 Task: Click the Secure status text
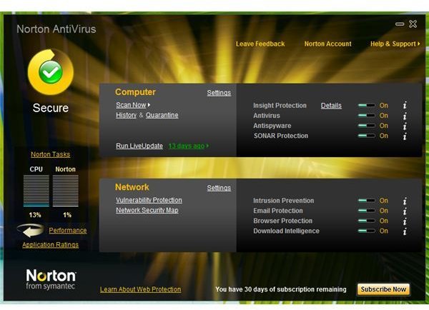tap(51, 108)
